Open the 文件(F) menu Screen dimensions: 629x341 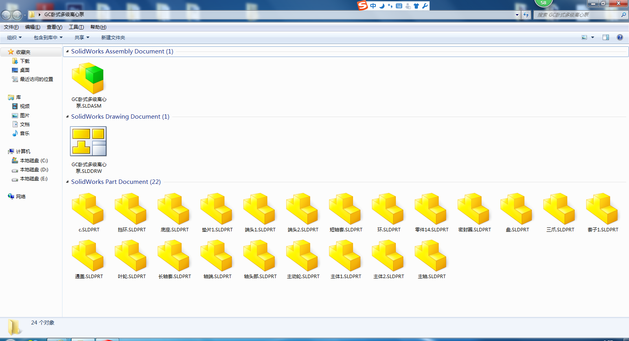pyautogui.click(x=11, y=27)
